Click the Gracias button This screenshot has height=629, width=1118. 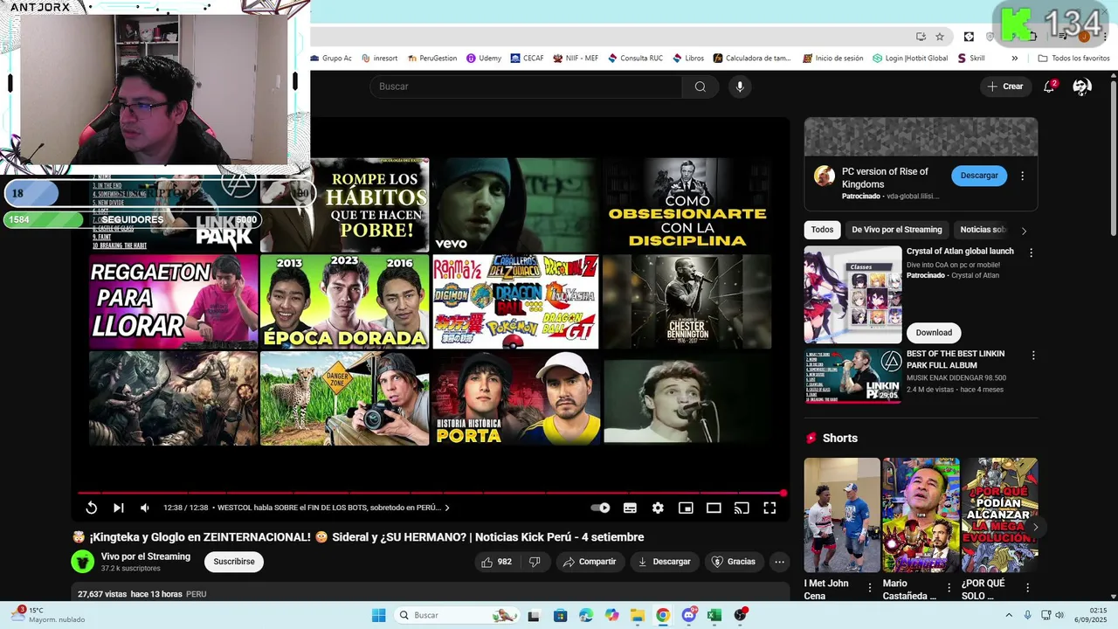click(x=734, y=562)
